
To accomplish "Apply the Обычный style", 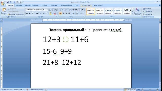I will coord(91,12).
